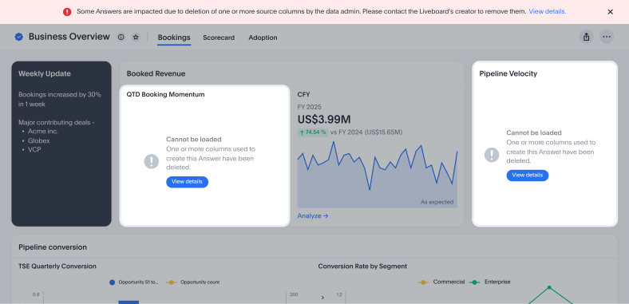Open the Liveboard info icon
The height and width of the screenshot is (304, 629).
click(121, 37)
